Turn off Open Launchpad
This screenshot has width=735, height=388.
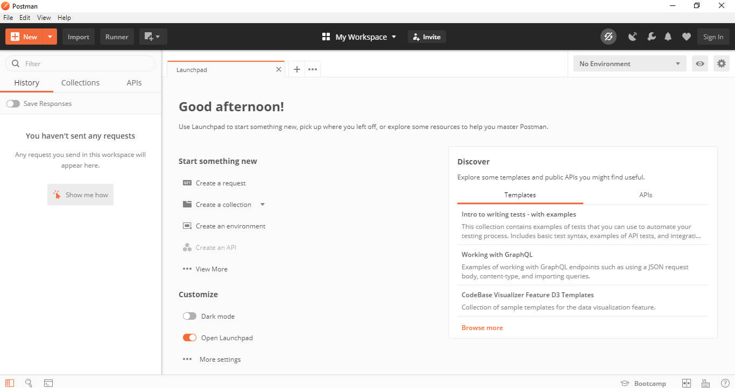pyautogui.click(x=189, y=337)
